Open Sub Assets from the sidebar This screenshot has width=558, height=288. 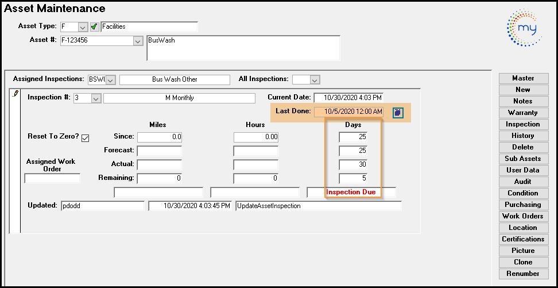click(523, 159)
